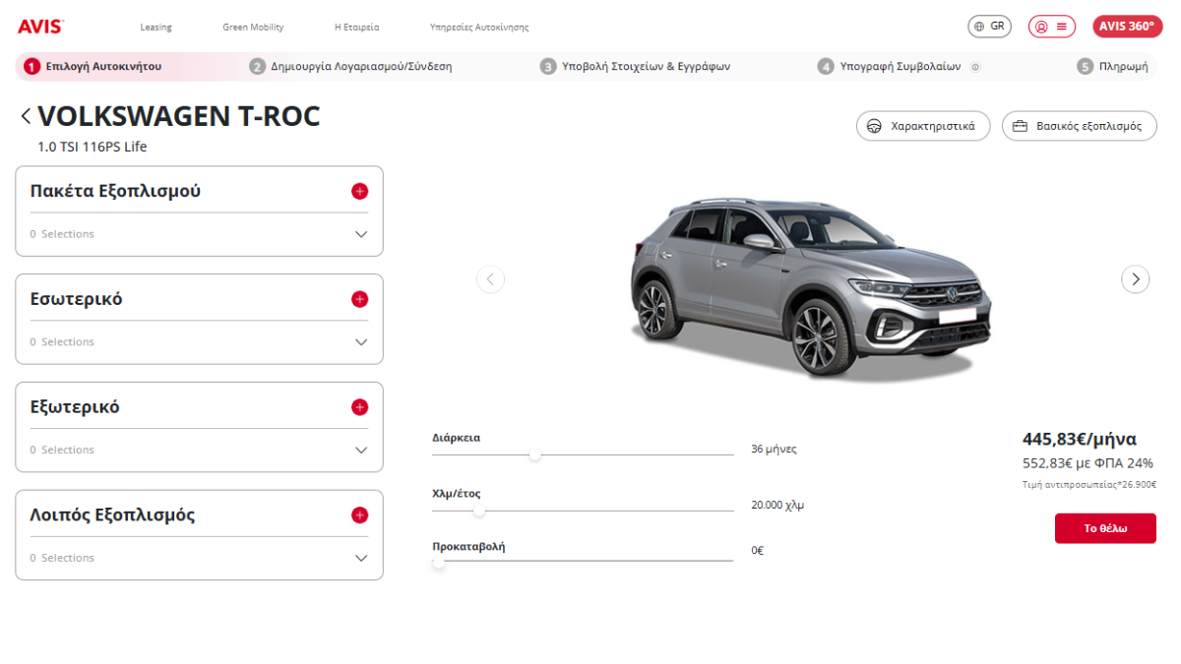Click red plus icon for Λοιπός Εξοπλισμός
The height and width of the screenshot is (664, 1181).
(x=359, y=515)
